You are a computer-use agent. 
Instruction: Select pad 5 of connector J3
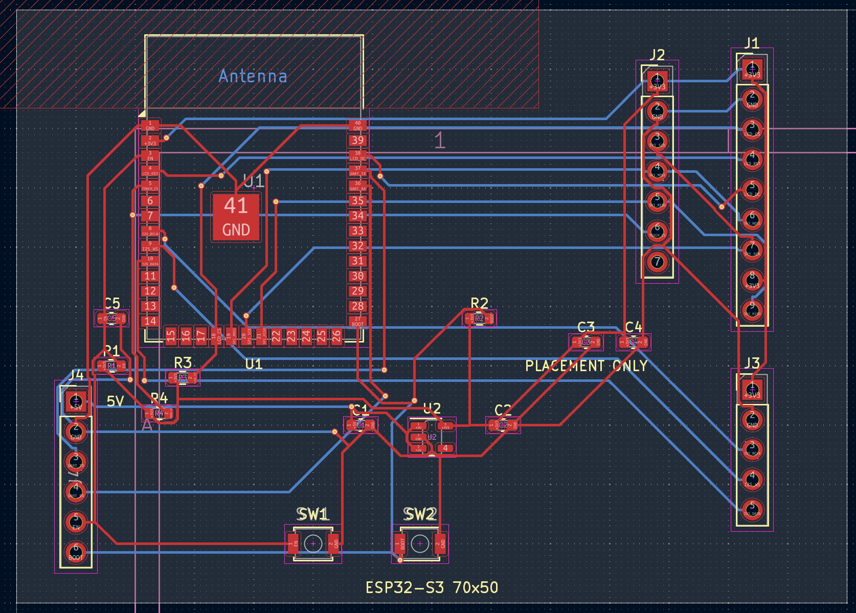tap(752, 510)
